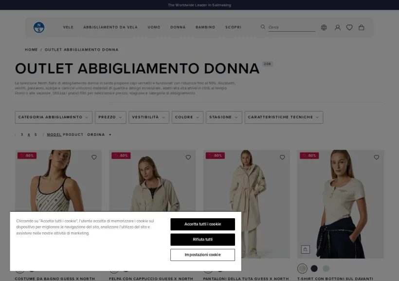Click Outlet Abbigliamento Donna breadcrumb
The image size is (399, 281).
pos(82,50)
